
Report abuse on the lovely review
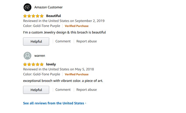[x=86, y=90]
